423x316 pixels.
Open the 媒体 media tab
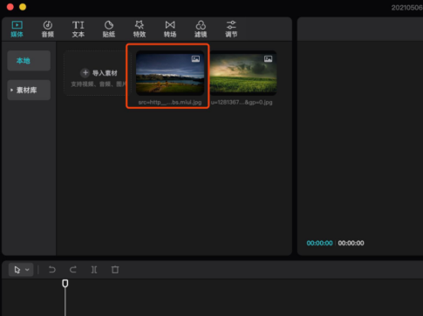click(x=17, y=29)
